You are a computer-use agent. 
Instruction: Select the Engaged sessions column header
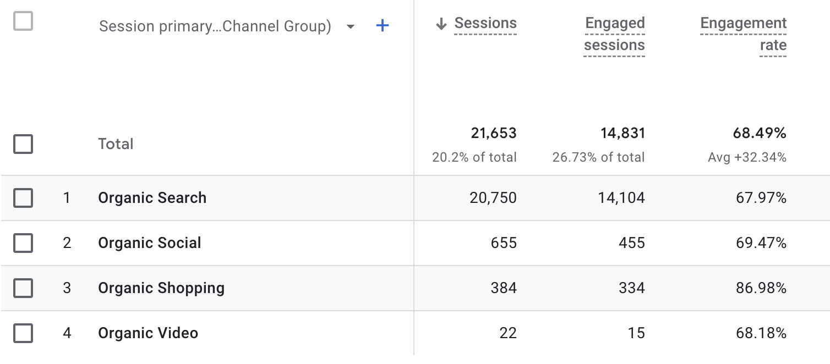[614, 34]
